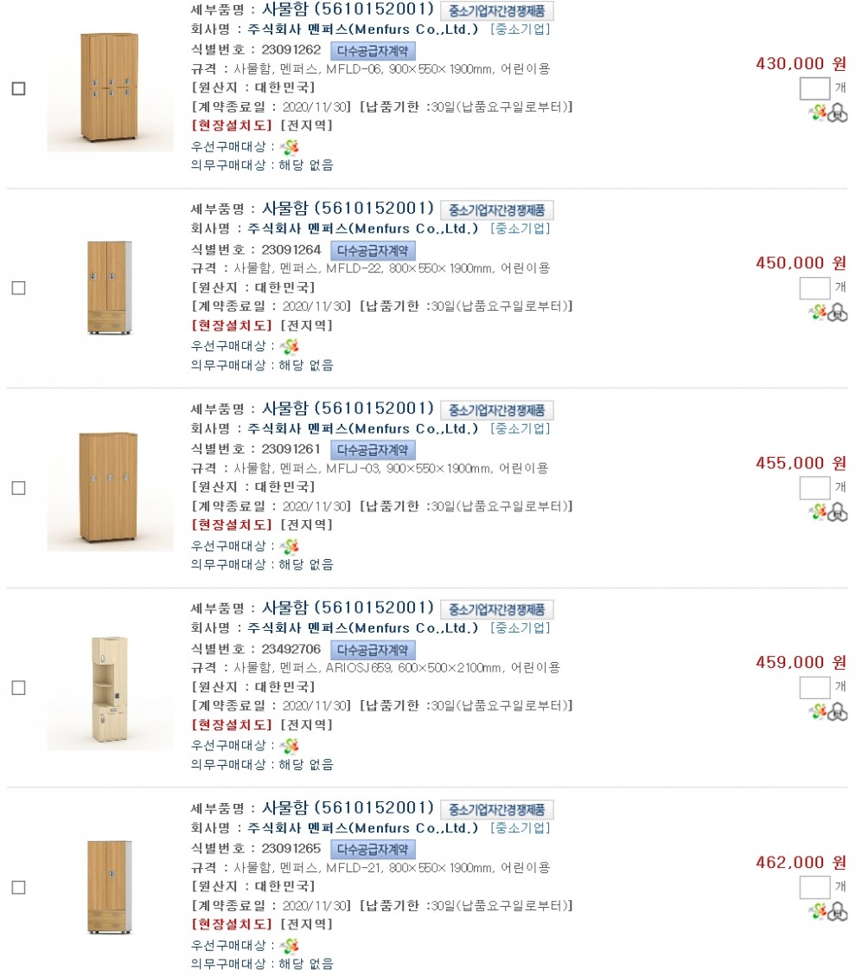
Task: Click the colorful certification icon under the 459,000 원 price
Action: [818, 712]
